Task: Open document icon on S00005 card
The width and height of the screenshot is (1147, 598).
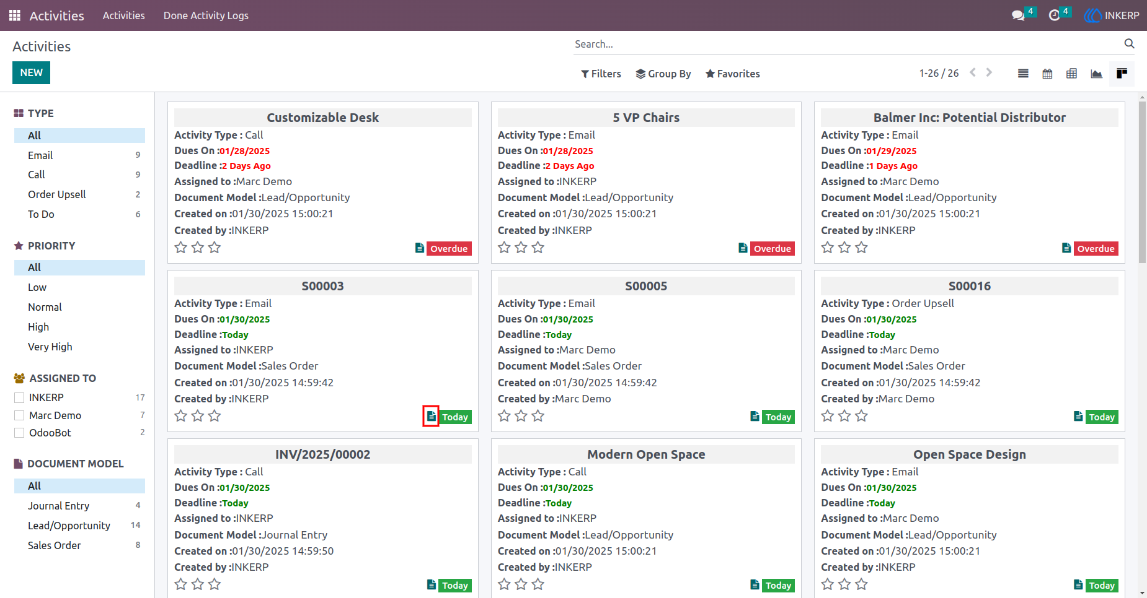Action: (x=755, y=417)
